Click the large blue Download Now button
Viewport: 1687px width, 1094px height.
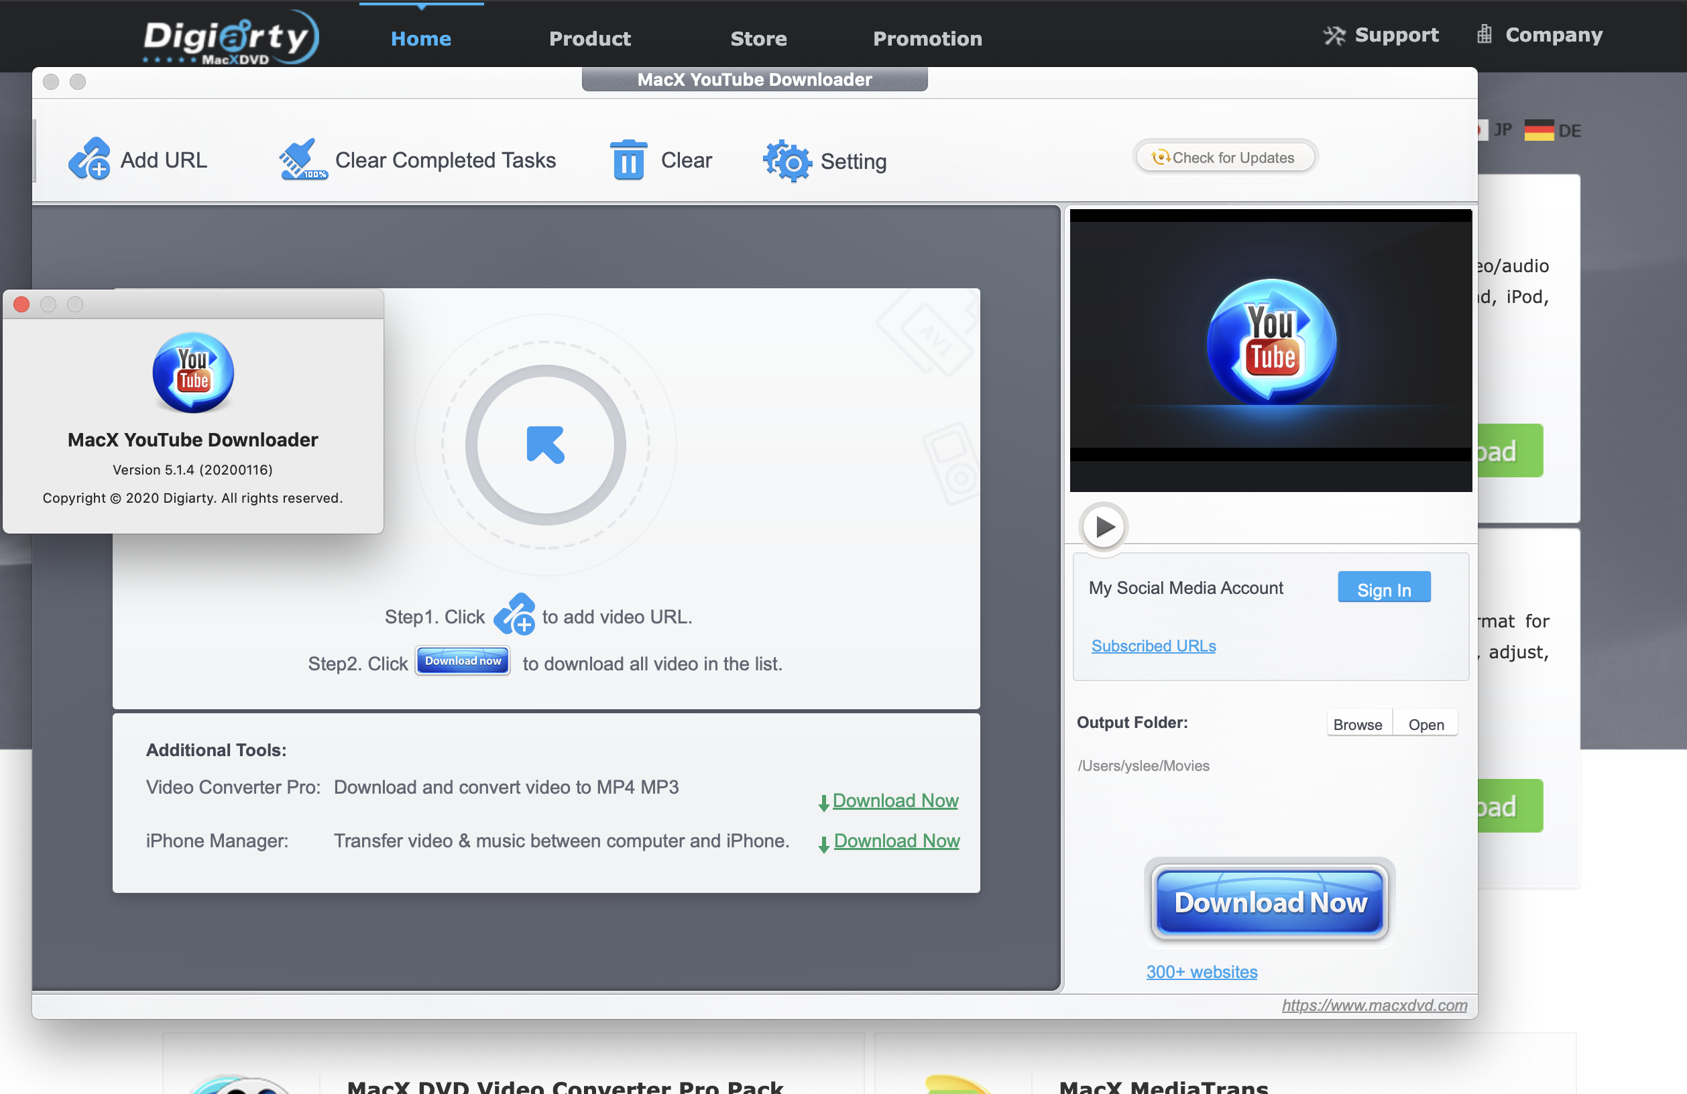pos(1269,902)
